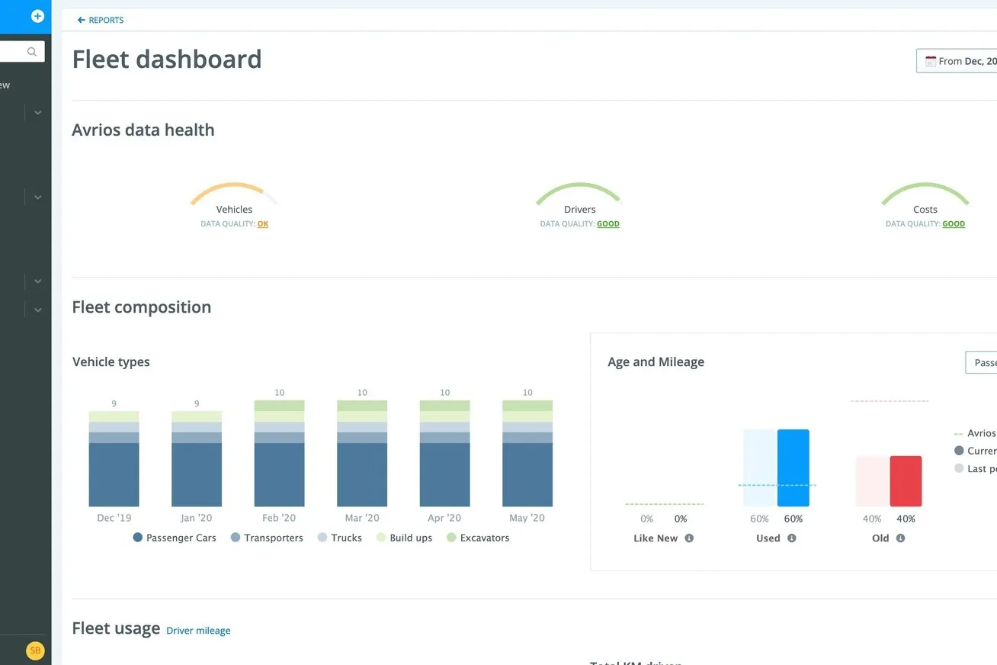Click the 'Fleet dashboard' heading
997x665 pixels.
167,59
